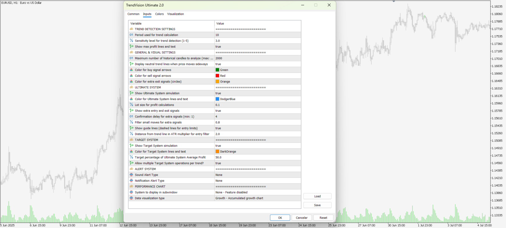The height and width of the screenshot is (228, 506).
Task: Go to the Visualization tab
Action: [175, 14]
